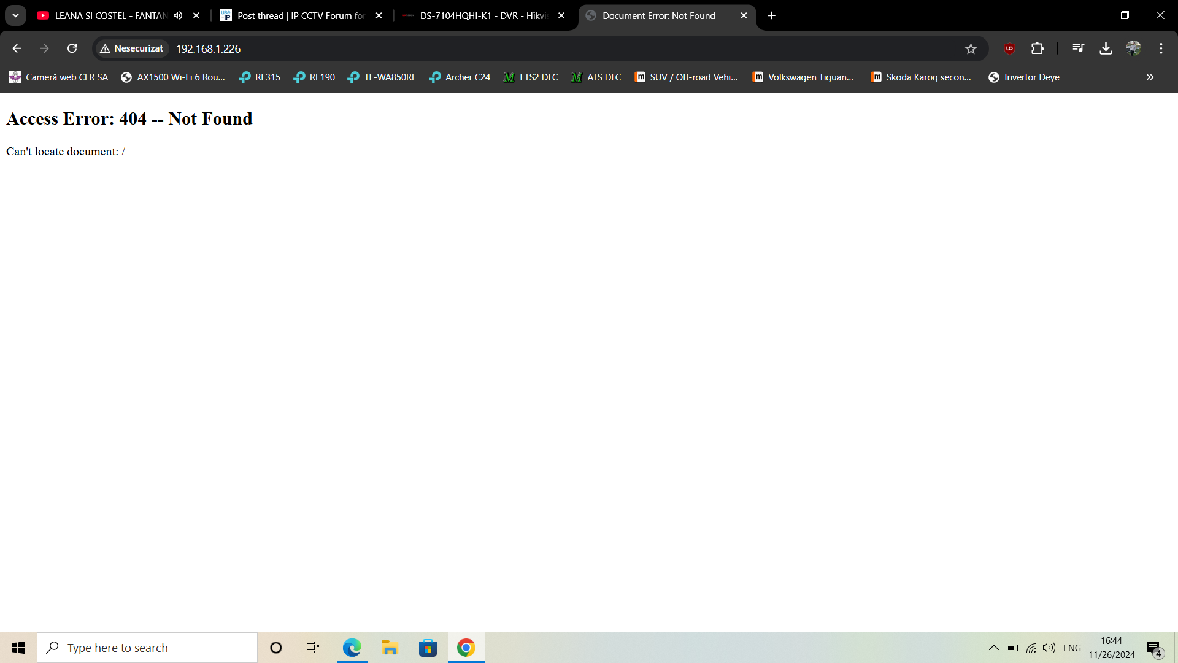Go back to previous page

point(17,48)
